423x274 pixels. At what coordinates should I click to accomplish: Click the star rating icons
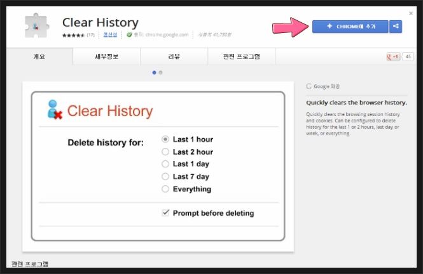pyautogui.click(x=73, y=35)
